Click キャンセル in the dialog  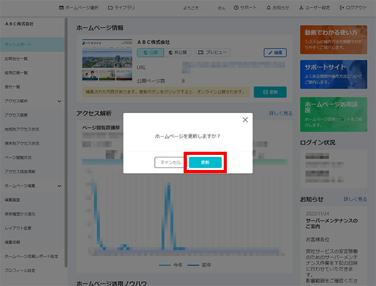(x=170, y=162)
